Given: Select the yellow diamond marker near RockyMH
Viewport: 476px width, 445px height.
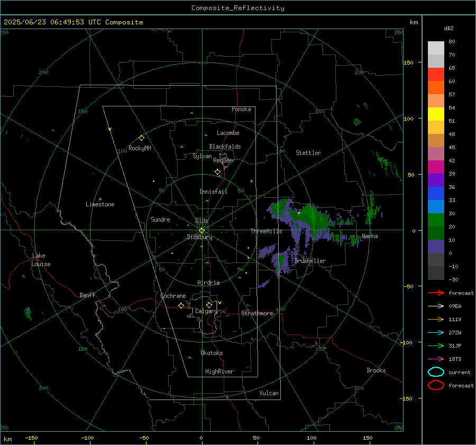Looking at the screenshot, I should [x=141, y=138].
